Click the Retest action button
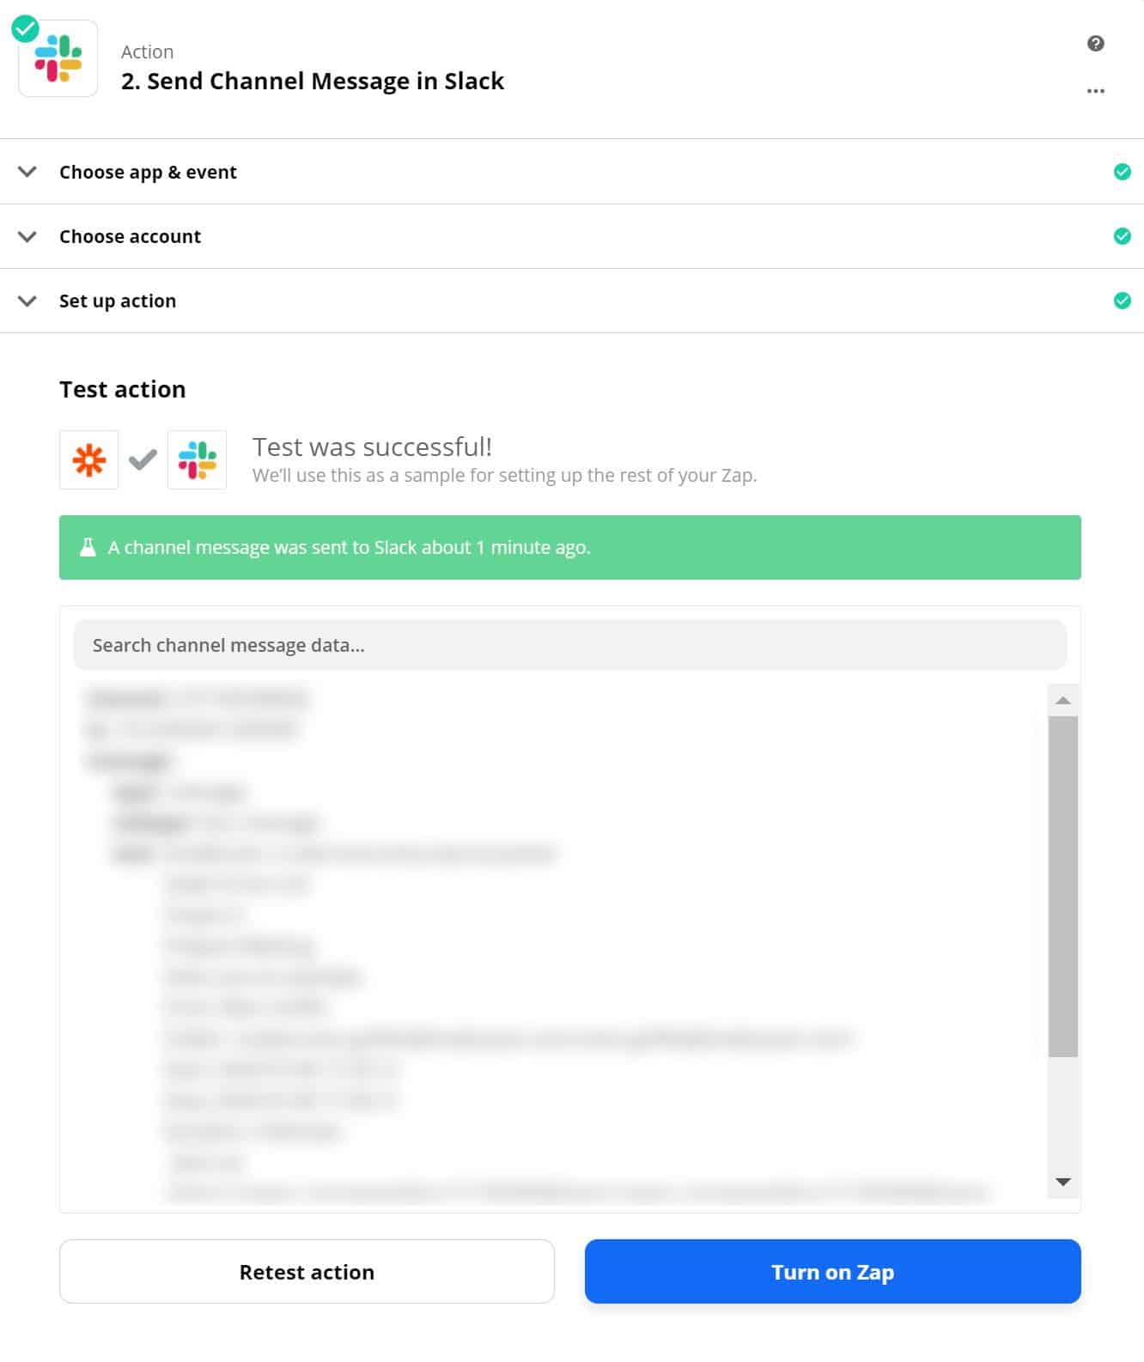 point(307,1272)
